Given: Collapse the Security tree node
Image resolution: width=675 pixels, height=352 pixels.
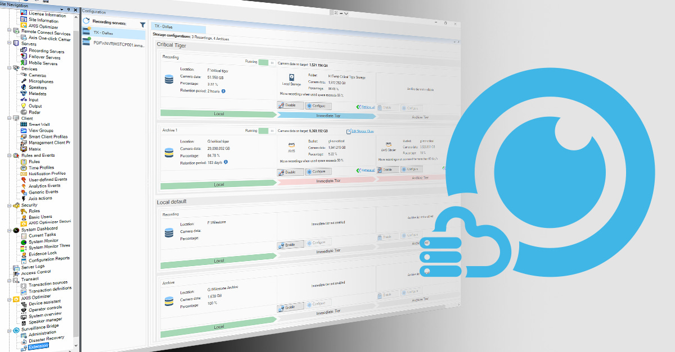Looking at the screenshot, I should click(x=10, y=205).
